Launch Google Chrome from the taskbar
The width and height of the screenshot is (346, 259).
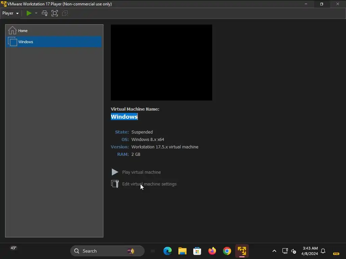point(227,251)
